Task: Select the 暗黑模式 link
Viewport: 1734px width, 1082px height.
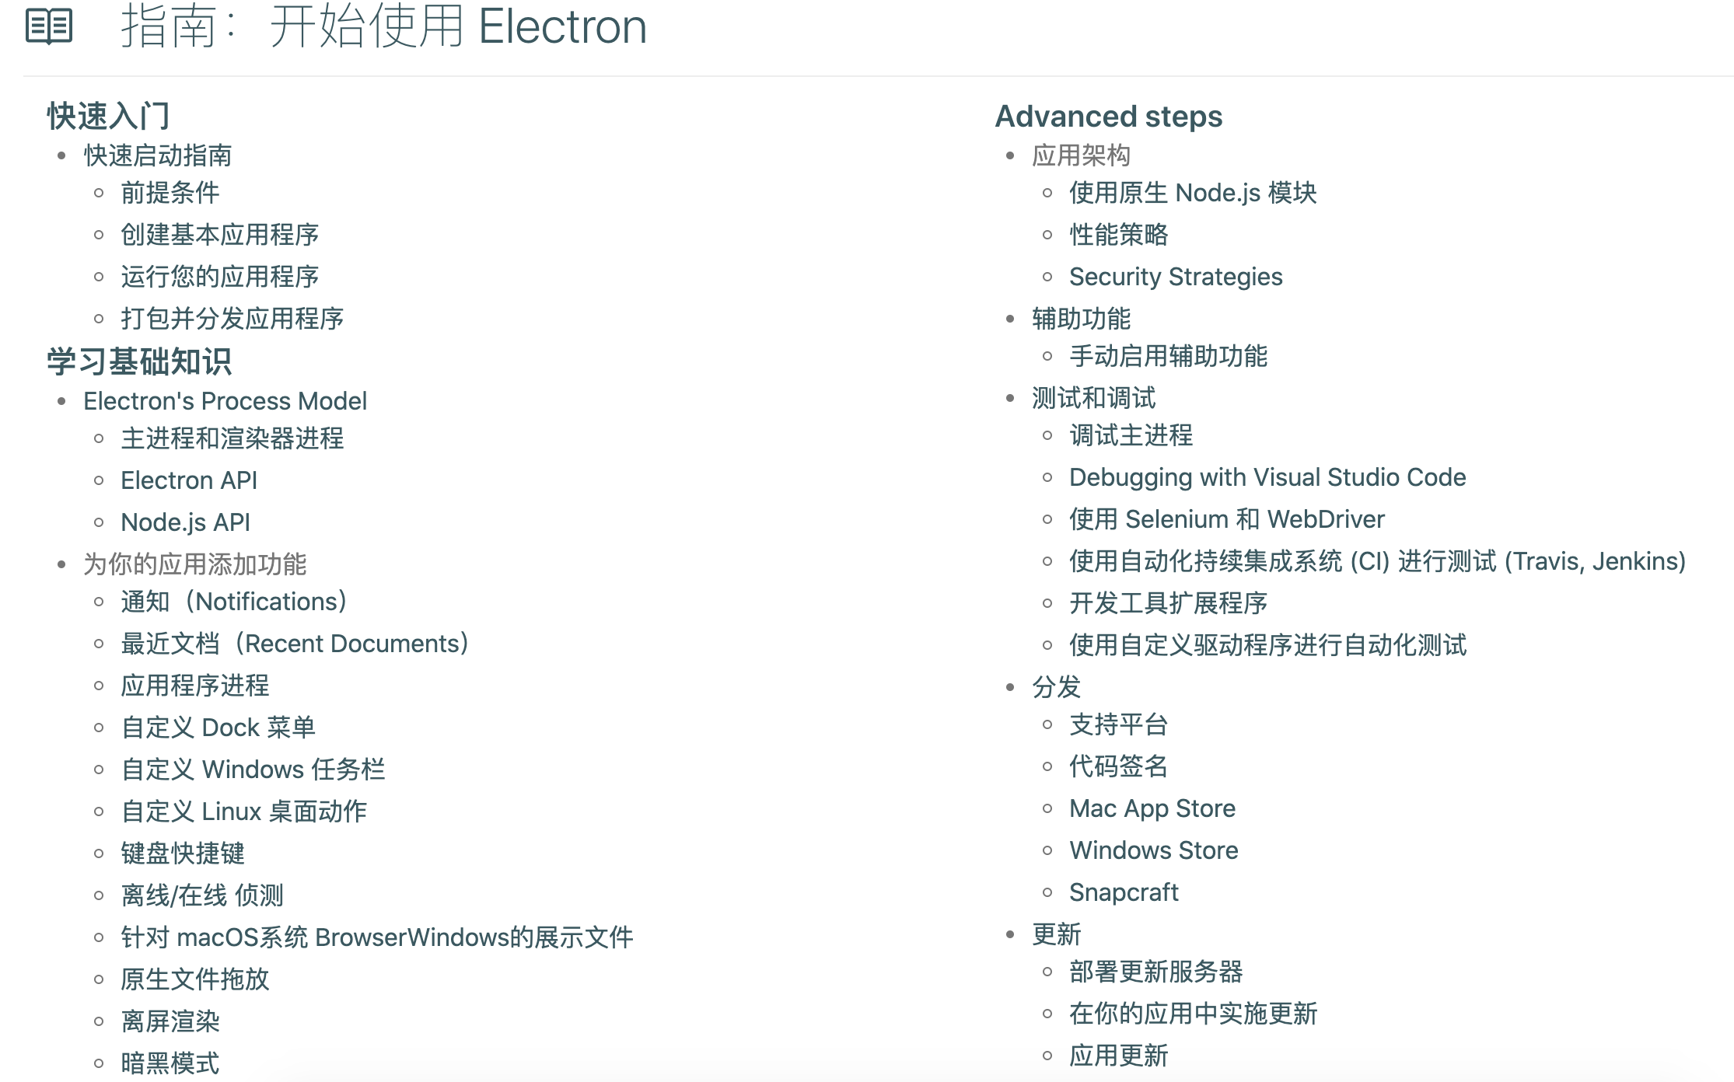Action: point(170,1063)
